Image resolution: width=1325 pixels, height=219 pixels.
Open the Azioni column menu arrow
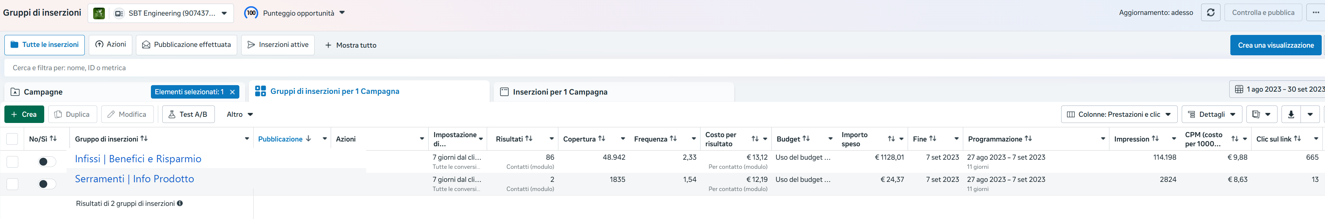(422, 139)
